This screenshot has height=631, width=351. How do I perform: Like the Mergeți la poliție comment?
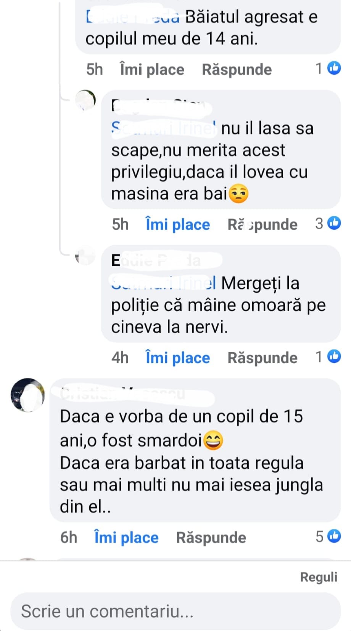point(178,358)
